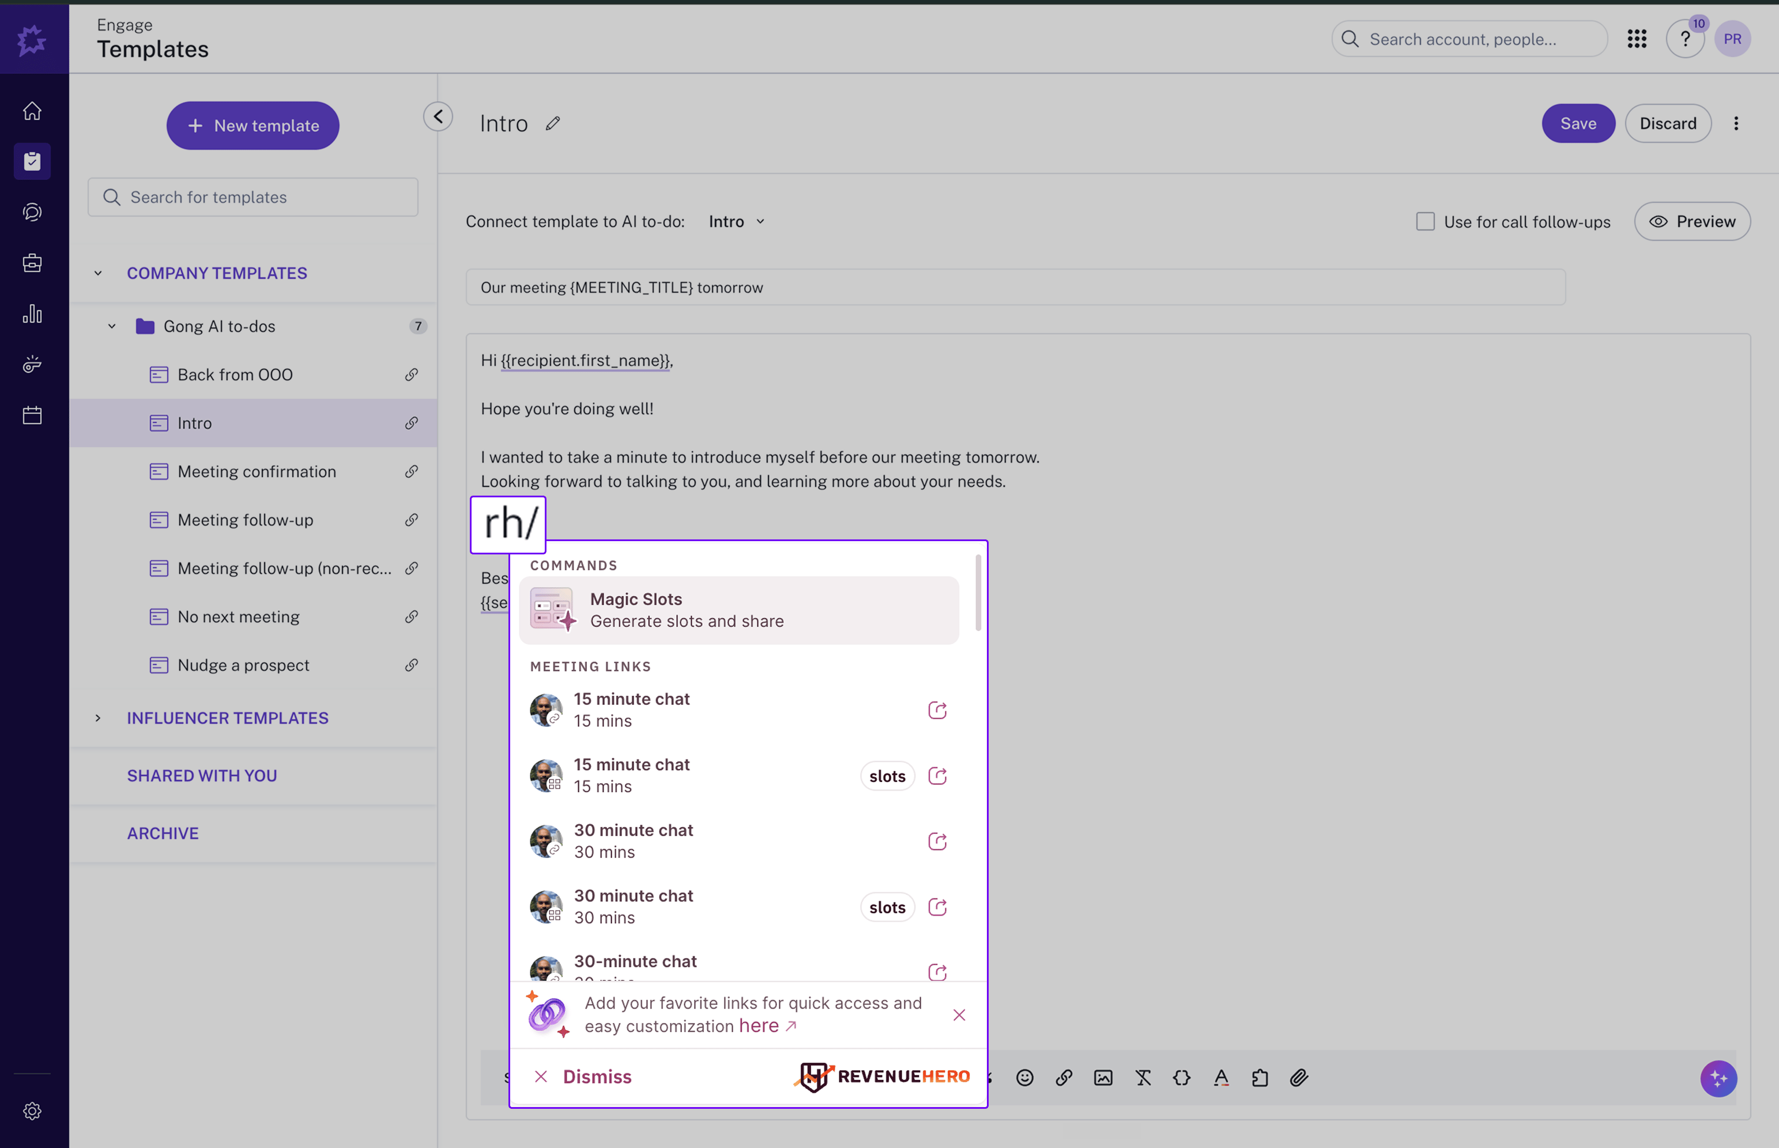Discard template changes
Image resolution: width=1779 pixels, height=1148 pixels.
coord(1668,123)
